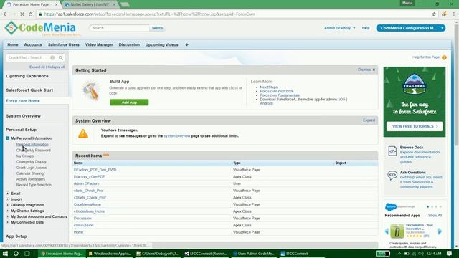This screenshot has width=459, height=258.
Task: Open Change My Password link
Action: coord(34,150)
